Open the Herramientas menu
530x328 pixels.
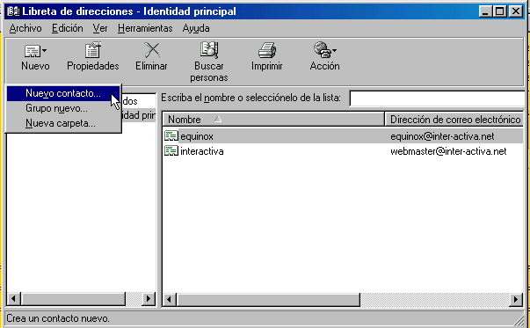point(145,28)
